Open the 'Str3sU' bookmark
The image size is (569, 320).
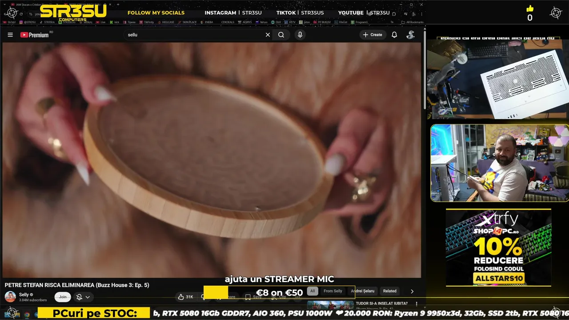9,22
